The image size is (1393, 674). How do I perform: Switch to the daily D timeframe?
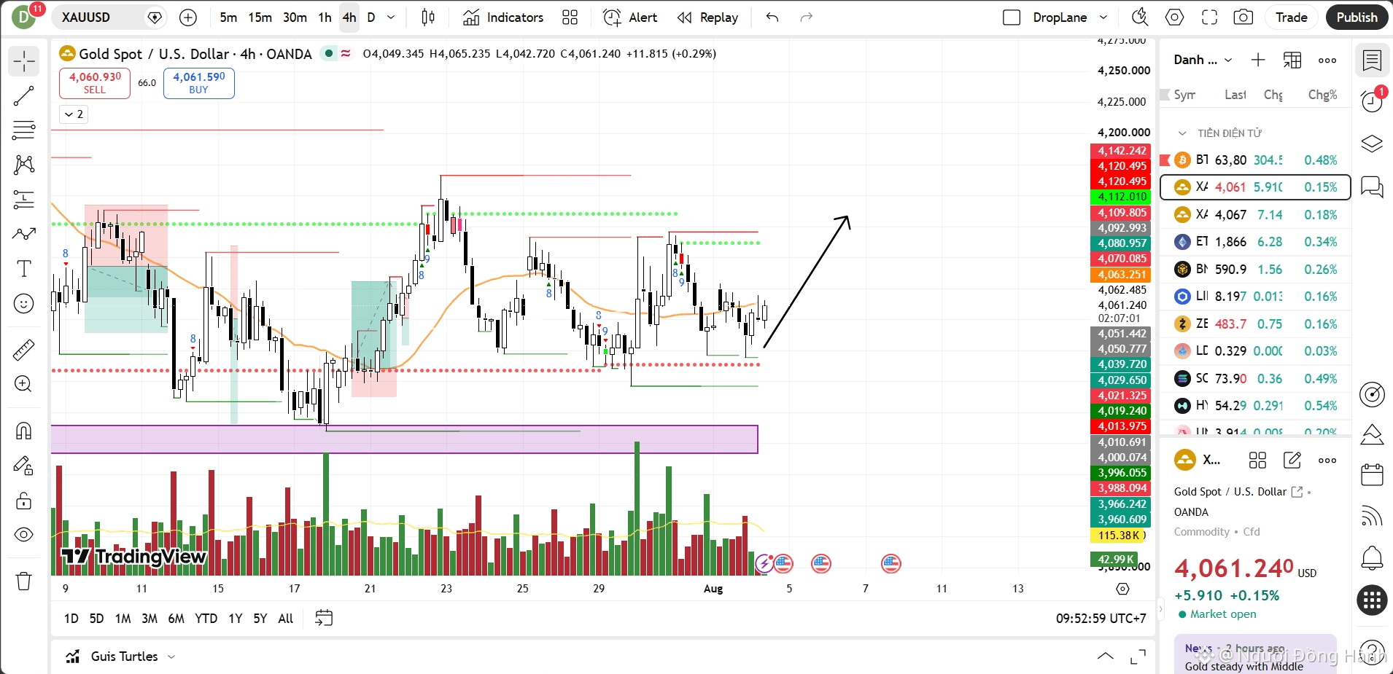click(371, 17)
